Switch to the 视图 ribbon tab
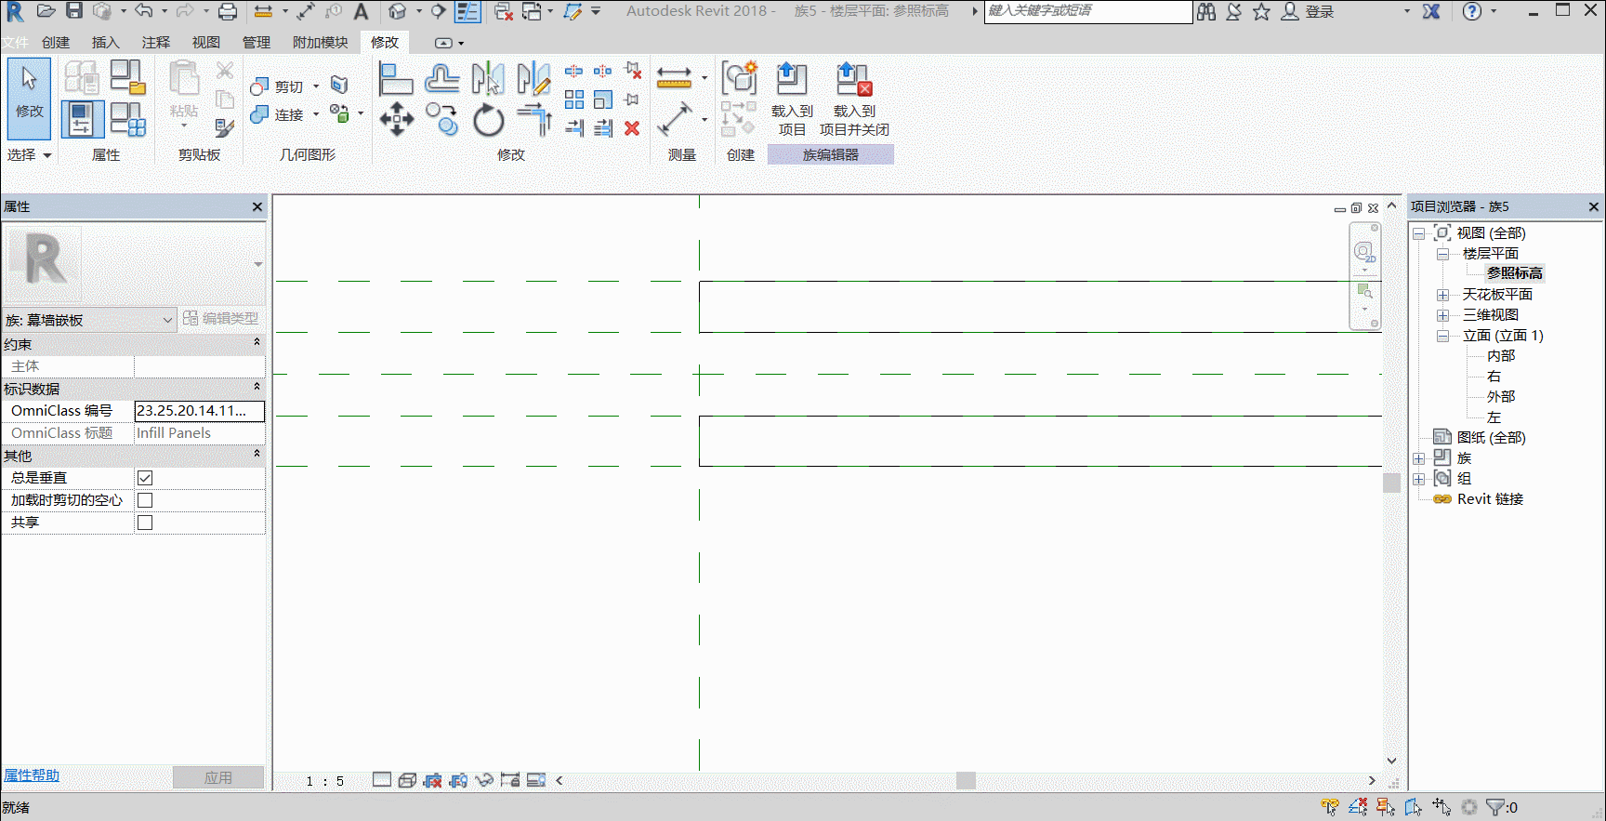This screenshot has height=821, width=1606. pyautogui.click(x=206, y=43)
